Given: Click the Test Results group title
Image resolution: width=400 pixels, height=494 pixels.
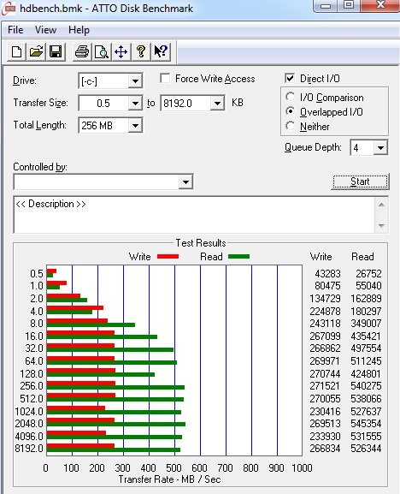Looking at the screenshot, I should coord(201,243).
